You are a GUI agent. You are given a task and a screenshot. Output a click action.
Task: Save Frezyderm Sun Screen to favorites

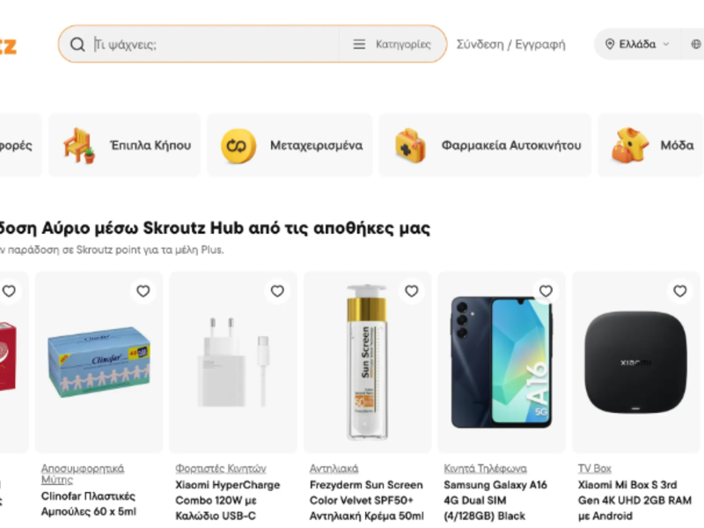411,291
